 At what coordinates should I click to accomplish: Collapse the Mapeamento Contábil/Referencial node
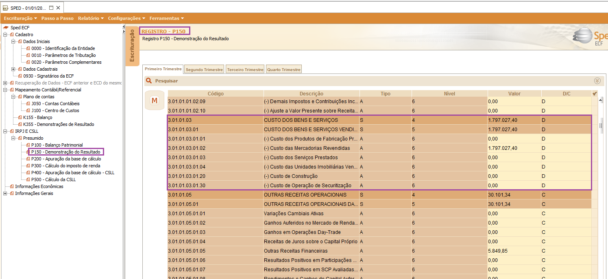pyautogui.click(x=6, y=90)
